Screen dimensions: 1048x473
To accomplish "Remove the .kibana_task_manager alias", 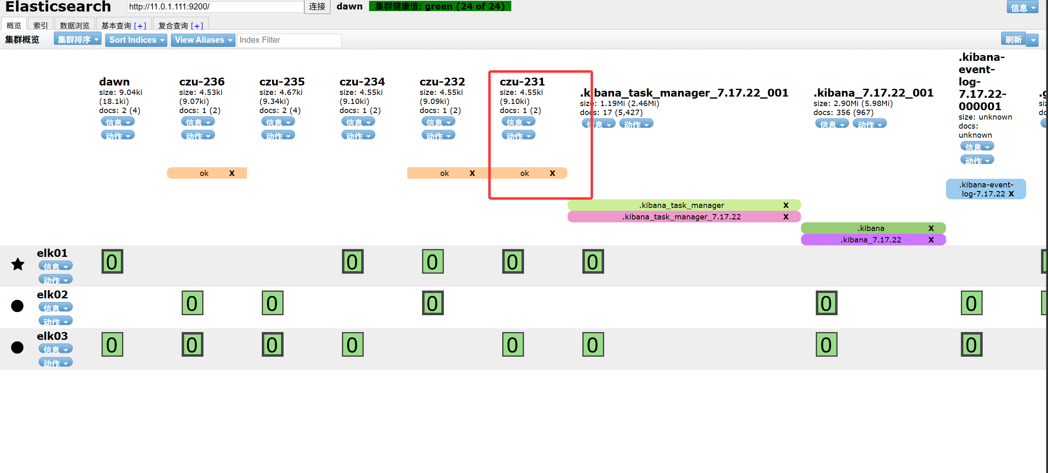I will (786, 205).
